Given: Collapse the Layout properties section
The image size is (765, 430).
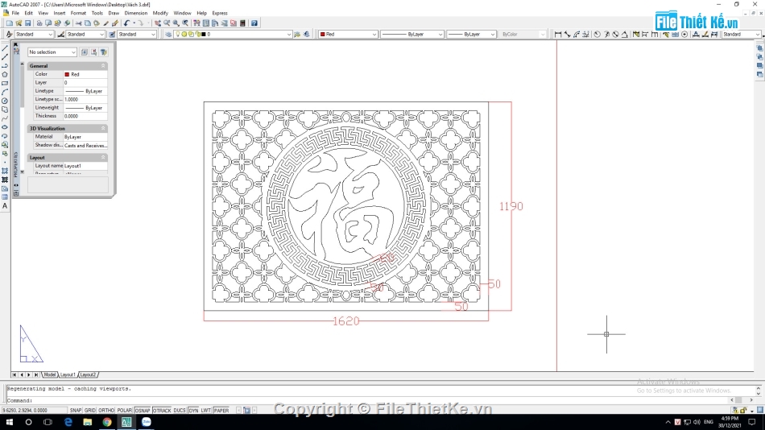Looking at the screenshot, I should click(103, 158).
